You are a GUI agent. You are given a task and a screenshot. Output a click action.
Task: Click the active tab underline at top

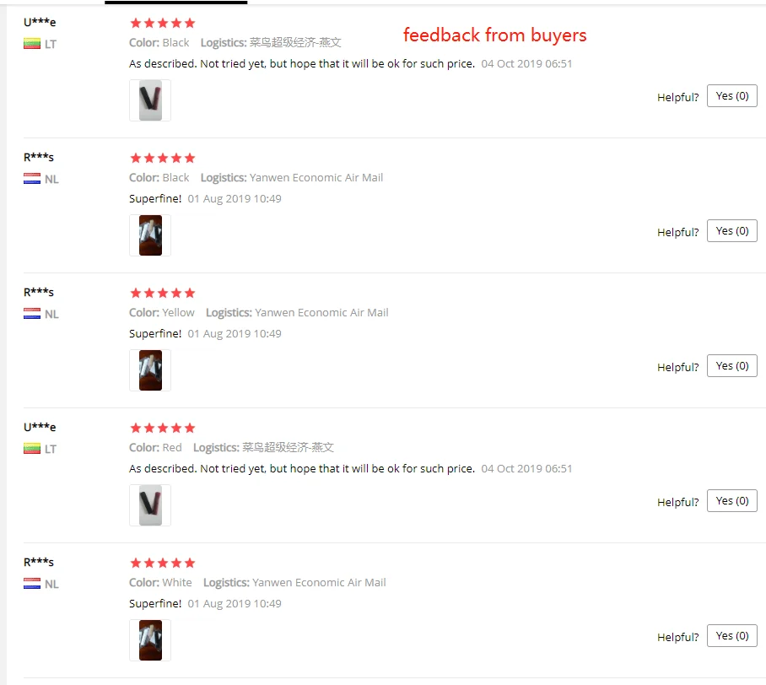[175, 2]
